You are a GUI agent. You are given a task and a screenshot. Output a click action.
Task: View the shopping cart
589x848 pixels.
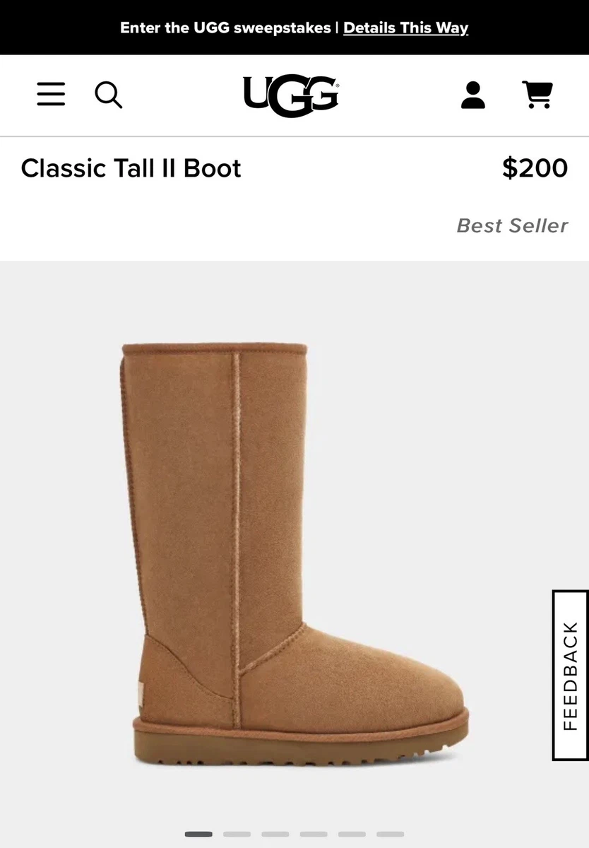pos(537,95)
